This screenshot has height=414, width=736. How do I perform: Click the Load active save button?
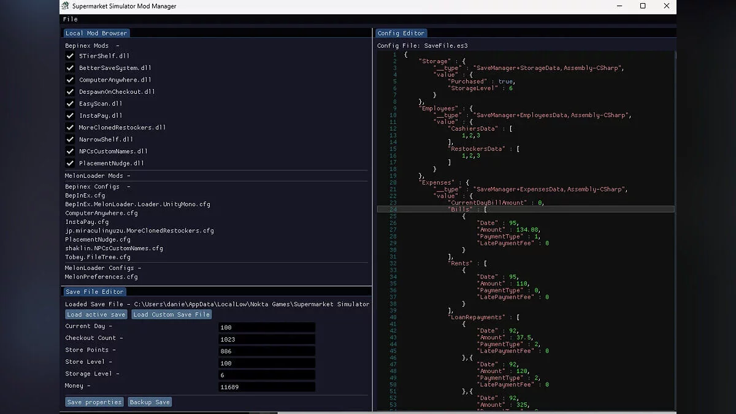tap(96, 315)
